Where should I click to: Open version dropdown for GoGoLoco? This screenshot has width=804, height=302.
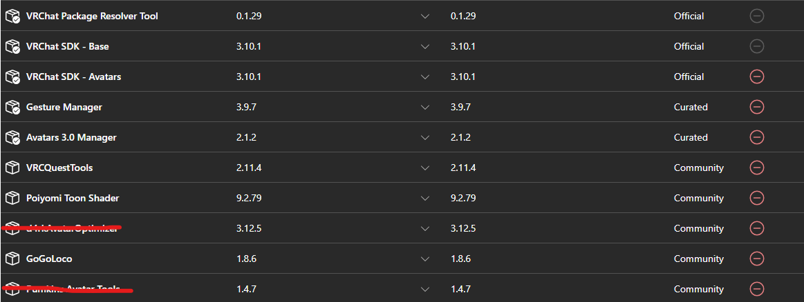pos(425,259)
